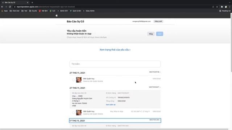232x130 pixels.
Task: Toggle the 17 THG 11, 2021 order ID expander
Action: pyautogui.click(x=155, y=120)
